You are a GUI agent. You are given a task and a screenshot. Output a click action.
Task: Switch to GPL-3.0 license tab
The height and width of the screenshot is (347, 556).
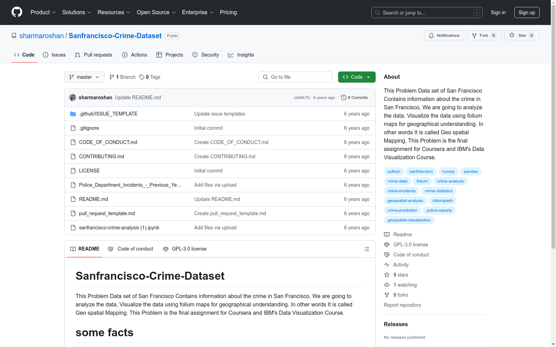click(x=185, y=249)
